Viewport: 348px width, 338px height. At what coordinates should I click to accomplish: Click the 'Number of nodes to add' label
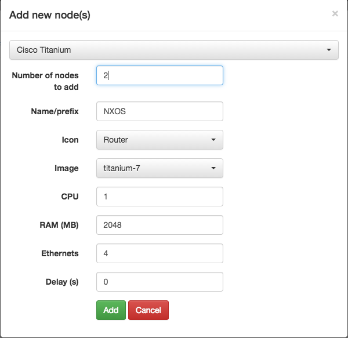coord(45,81)
